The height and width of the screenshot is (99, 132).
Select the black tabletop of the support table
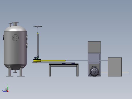click(x=63, y=64)
